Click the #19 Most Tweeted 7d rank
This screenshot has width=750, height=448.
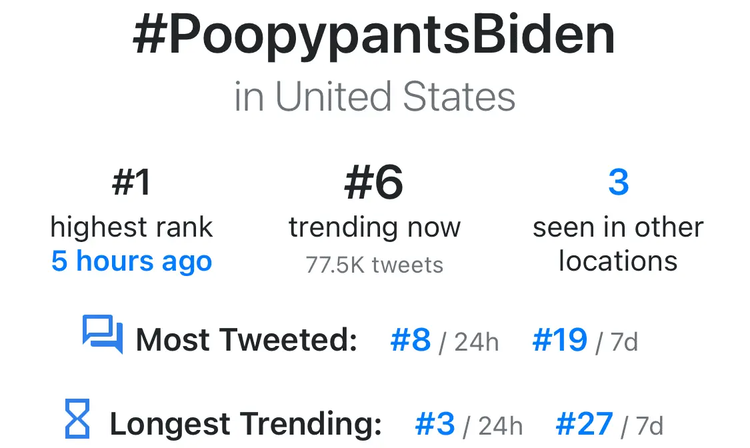point(560,341)
